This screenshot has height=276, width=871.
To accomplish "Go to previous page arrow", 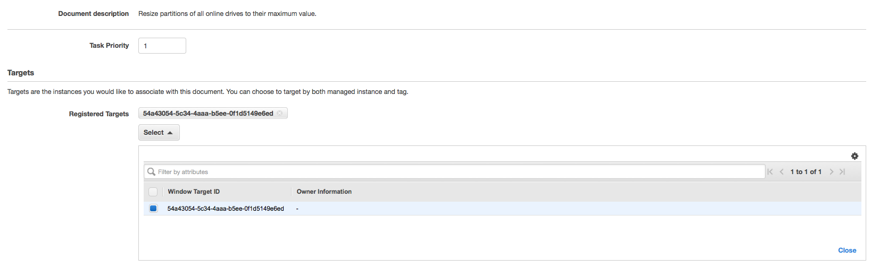I will pyautogui.click(x=782, y=171).
